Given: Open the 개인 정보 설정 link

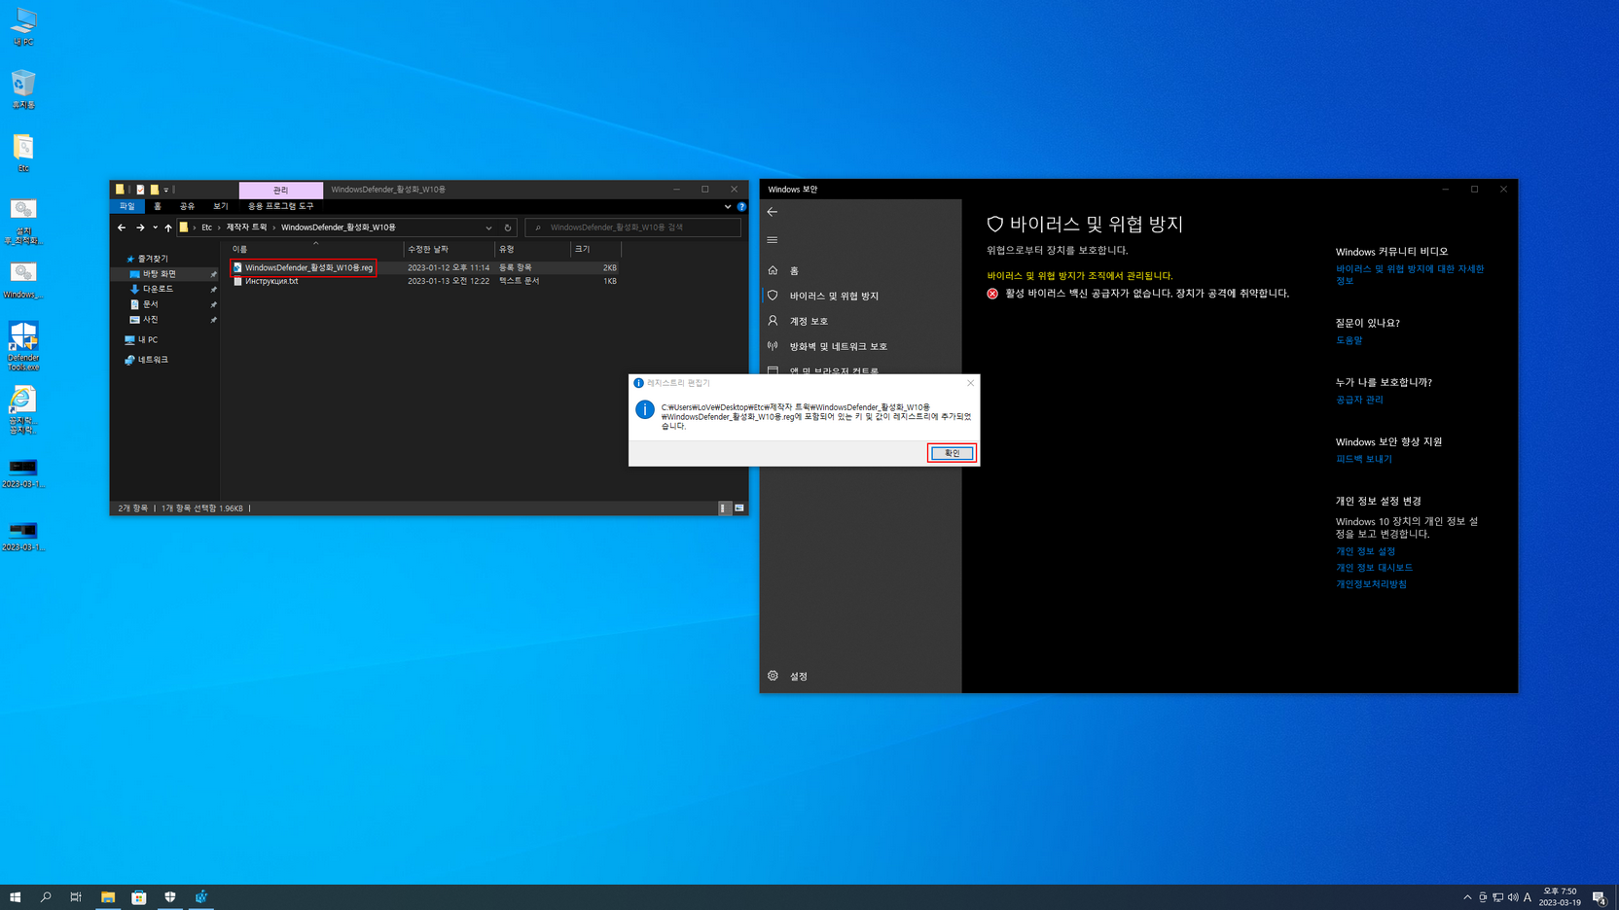Looking at the screenshot, I should [x=1365, y=551].
